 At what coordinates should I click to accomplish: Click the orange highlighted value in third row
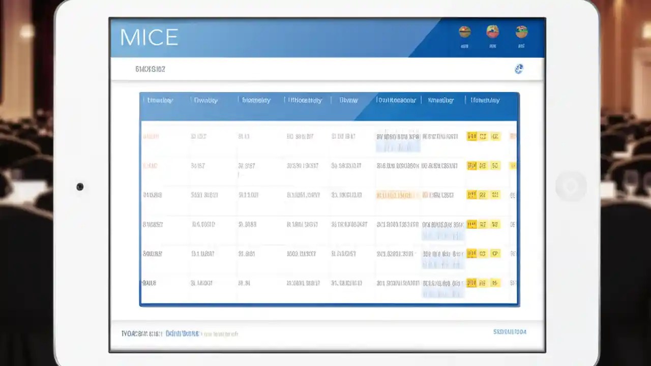click(399, 195)
